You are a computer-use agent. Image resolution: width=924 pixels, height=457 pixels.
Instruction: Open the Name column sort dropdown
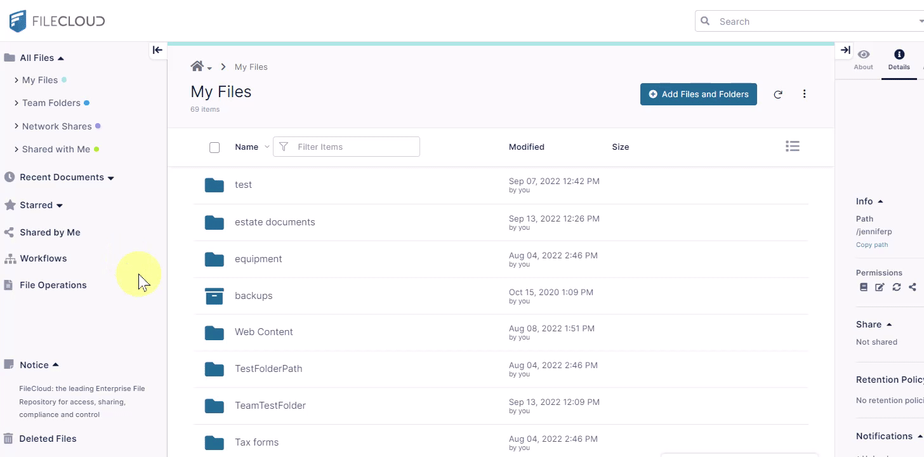(x=267, y=147)
